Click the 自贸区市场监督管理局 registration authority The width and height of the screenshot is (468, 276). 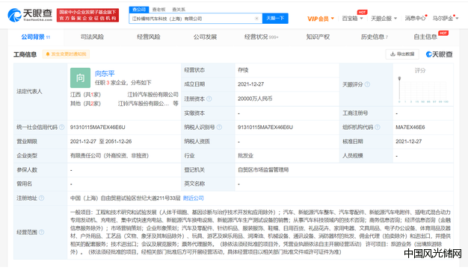[263, 170]
